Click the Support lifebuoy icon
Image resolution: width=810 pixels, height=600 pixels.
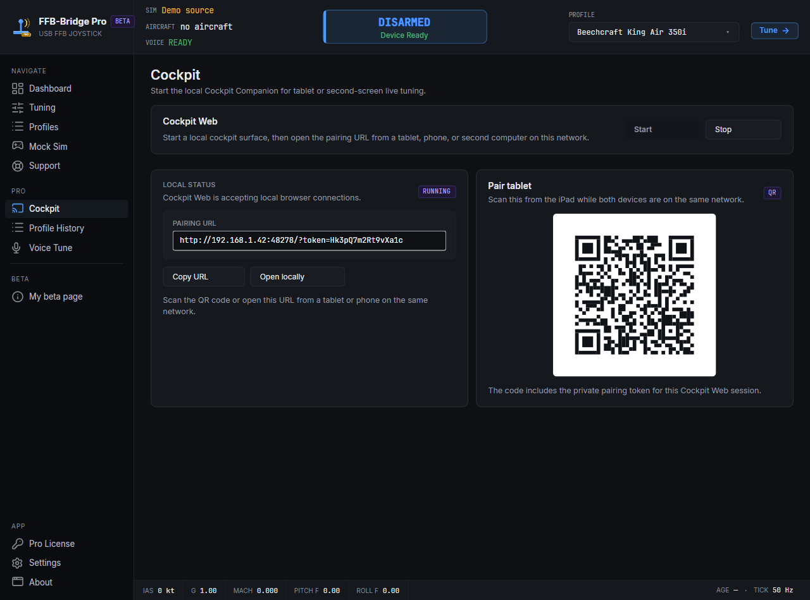click(18, 166)
